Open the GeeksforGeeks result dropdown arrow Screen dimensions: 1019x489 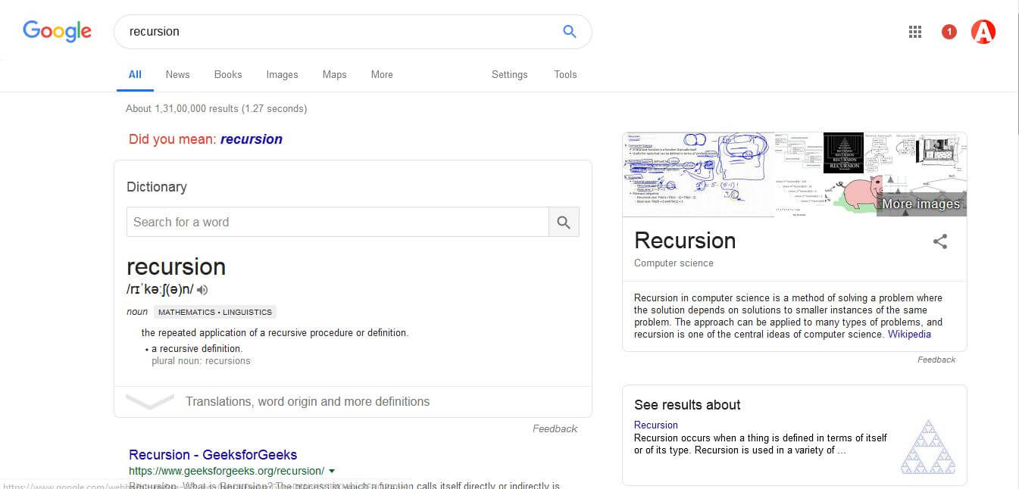click(x=332, y=471)
